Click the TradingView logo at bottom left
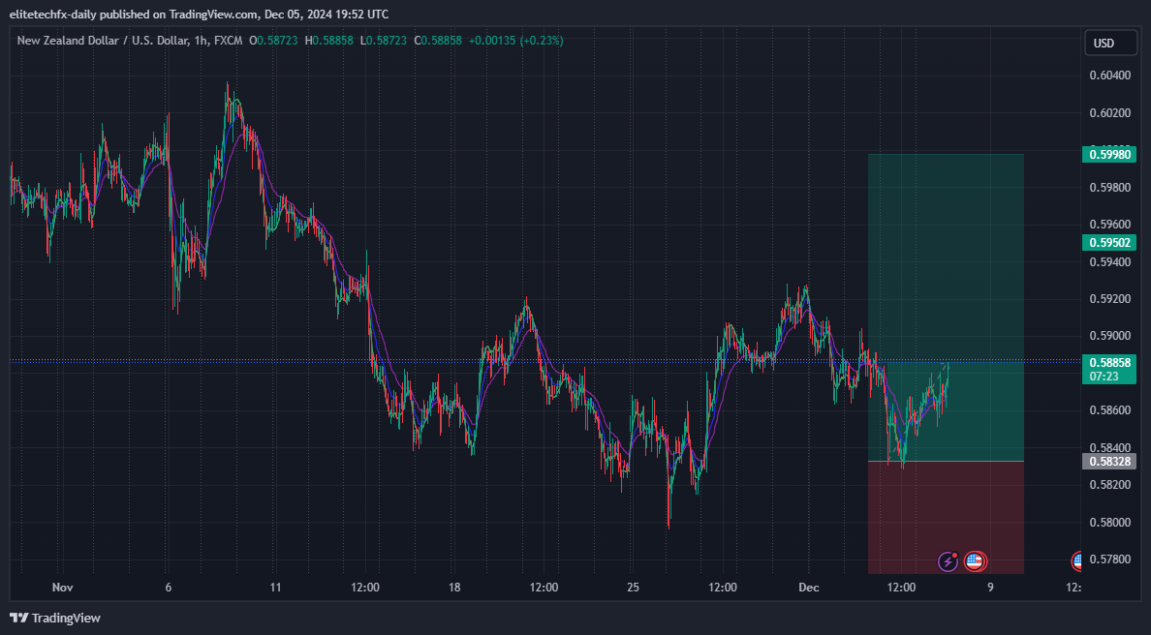Viewport: 1151px width, 635px height. click(55, 619)
